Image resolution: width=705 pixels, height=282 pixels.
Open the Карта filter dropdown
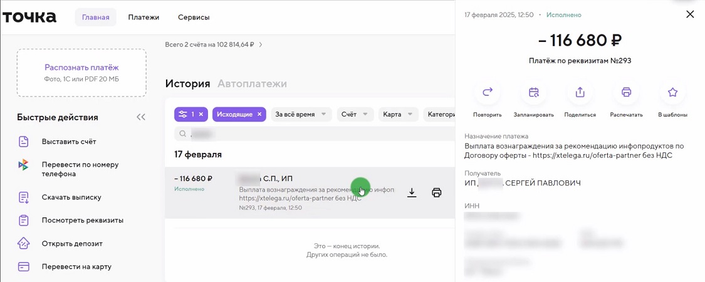(x=399, y=114)
